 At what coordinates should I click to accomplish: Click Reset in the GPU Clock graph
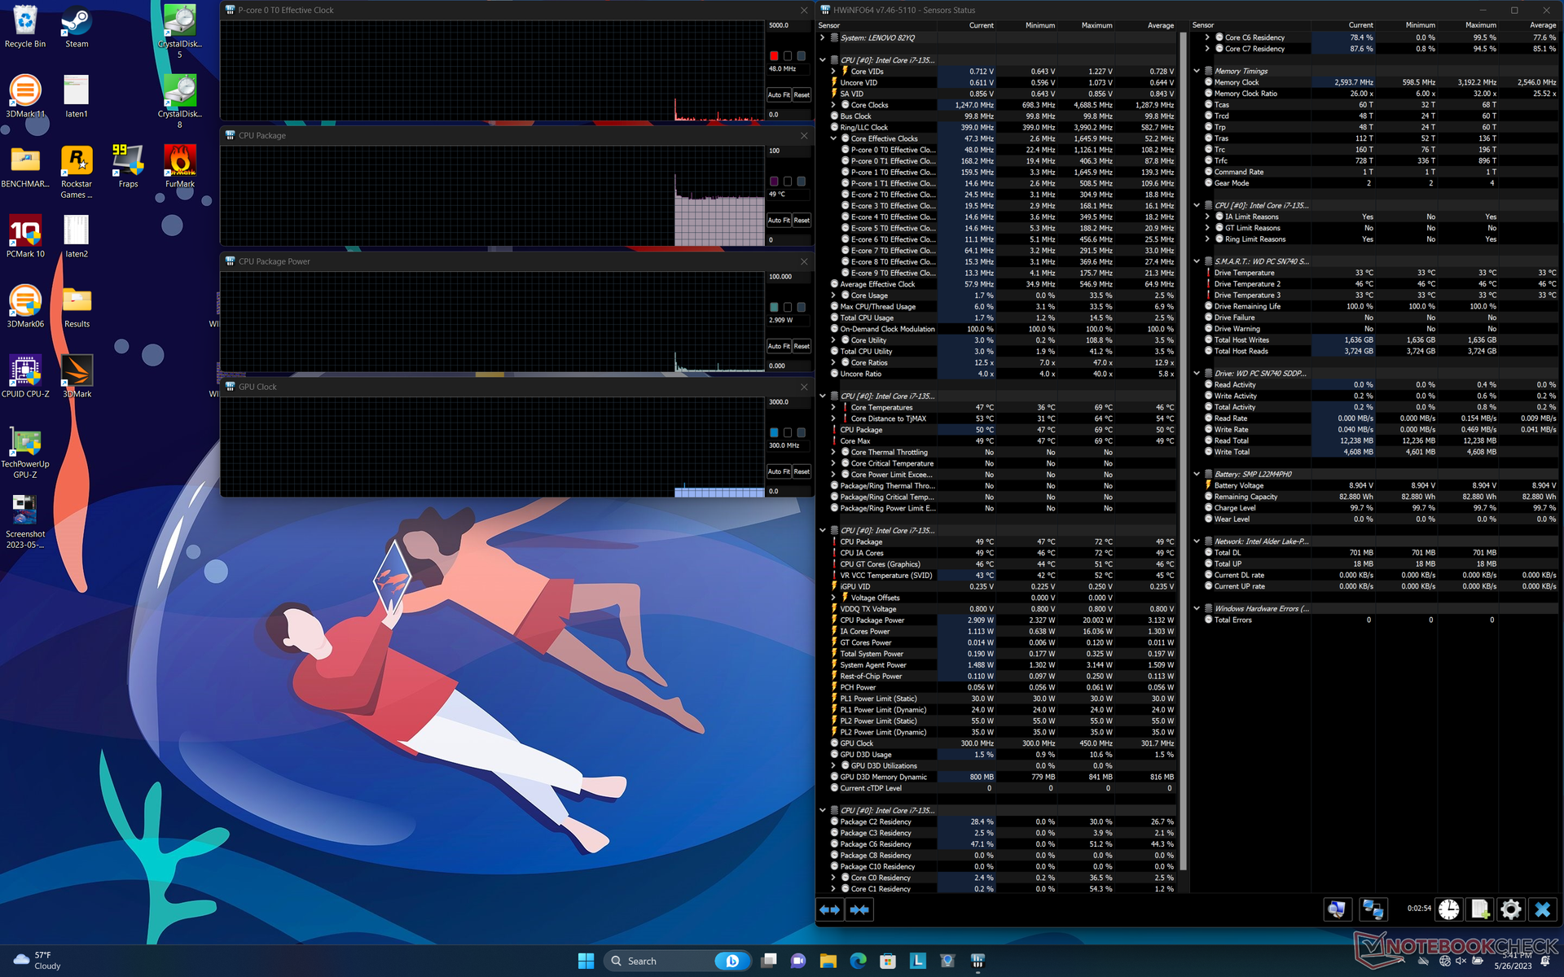(802, 471)
